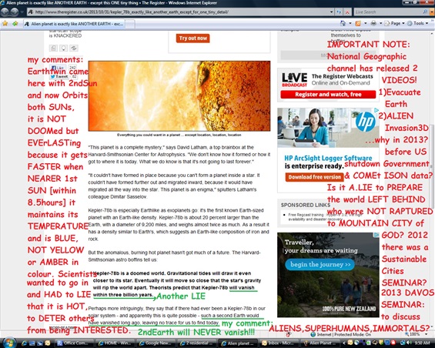
Task: Click the status bar popup blocker icon
Action: click(x=288, y=335)
